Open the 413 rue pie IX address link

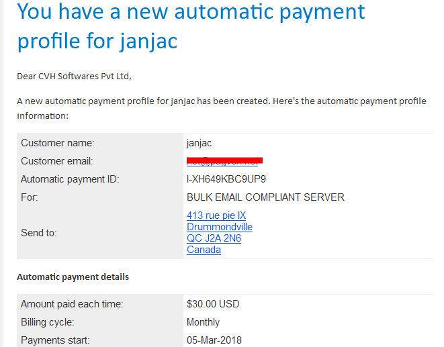pyautogui.click(x=216, y=215)
